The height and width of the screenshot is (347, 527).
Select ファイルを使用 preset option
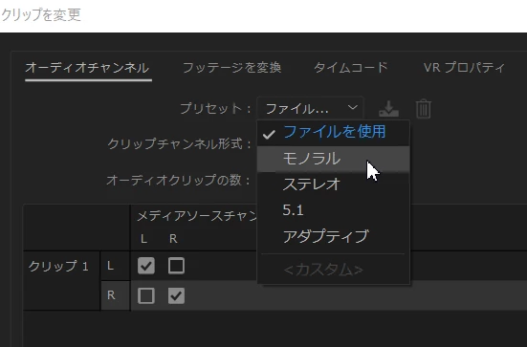pyautogui.click(x=334, y=132)
